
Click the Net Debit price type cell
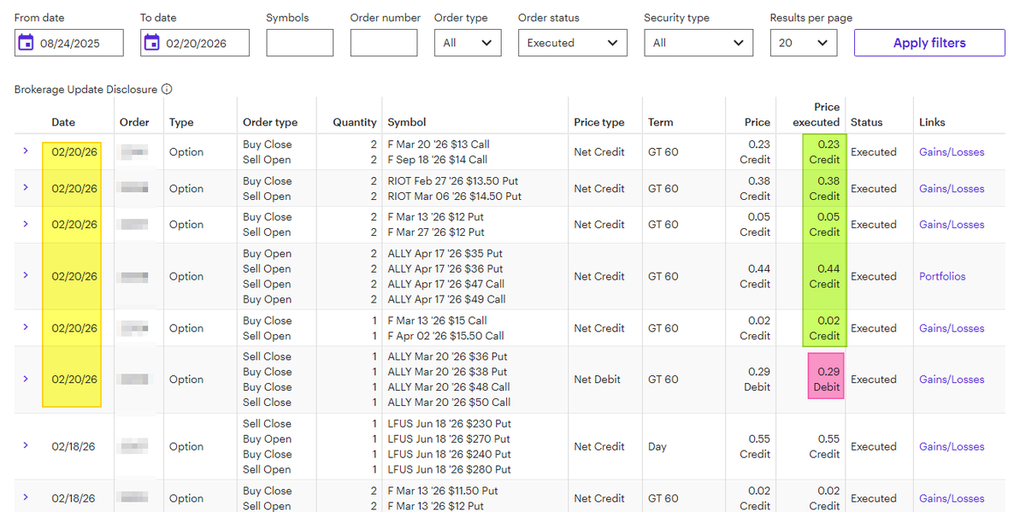pos(598,380)
